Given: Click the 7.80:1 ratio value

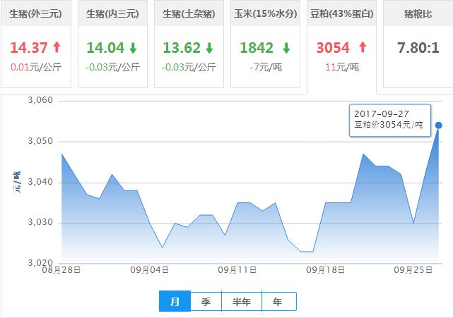Looking at the screenshot, I should click(x=418, y=48).
